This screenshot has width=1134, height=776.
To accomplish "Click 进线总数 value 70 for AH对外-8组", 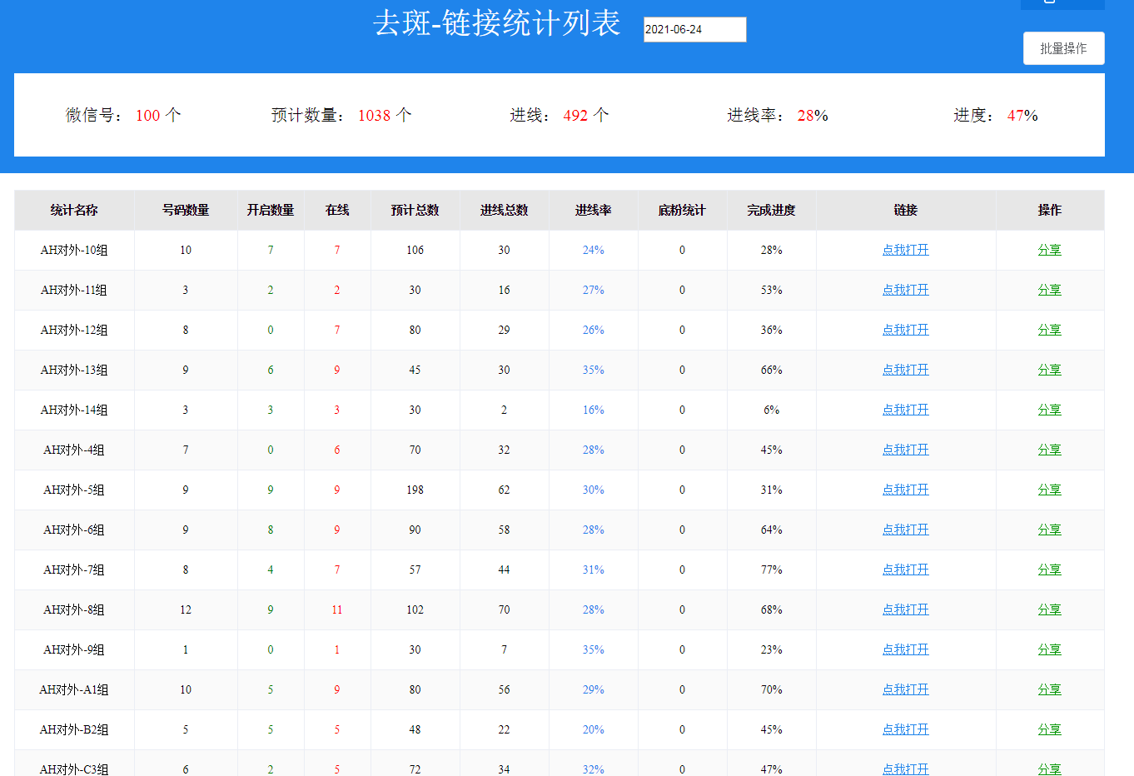I will pyautogui.click(x=504, y=609).
